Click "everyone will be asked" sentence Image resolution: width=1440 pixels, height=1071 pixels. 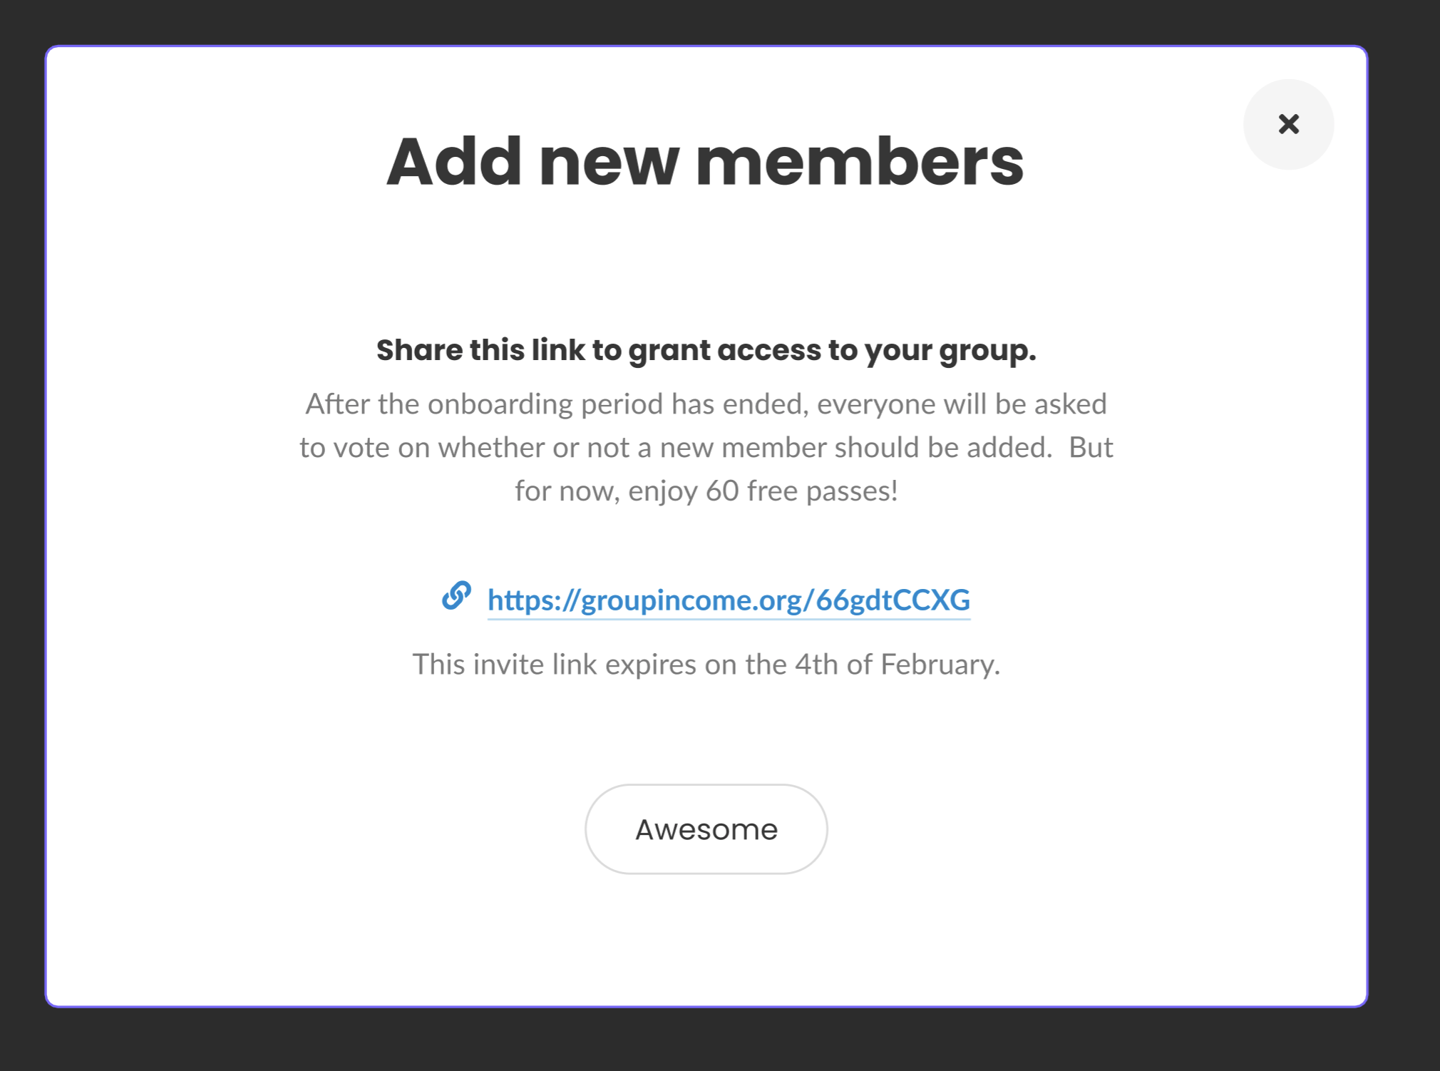[x=962, y=404]
